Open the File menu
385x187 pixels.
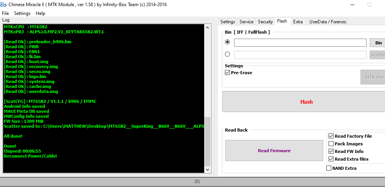(5, 13)
